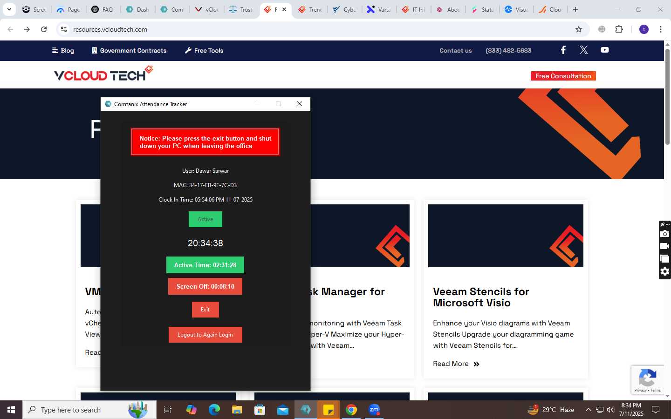The width and height of the screenshot is (671, 419).
Task: Click the Active status button in tracker
Action: pyautogui.click(x=205, y=219)
